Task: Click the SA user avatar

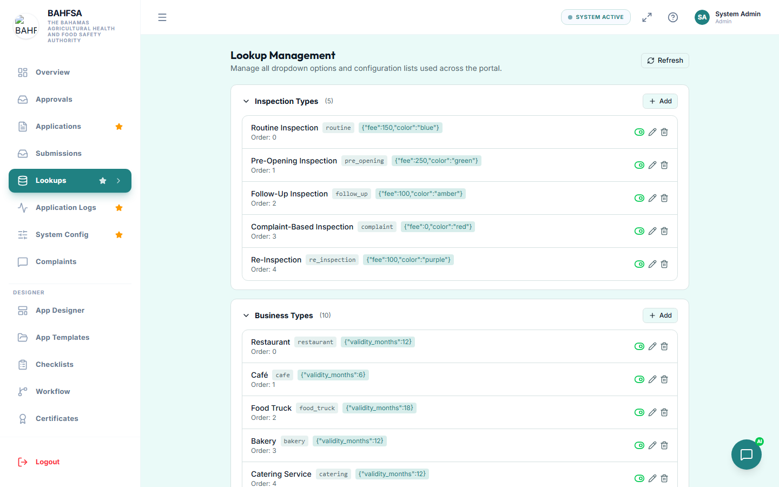Action: coord(702,17)
